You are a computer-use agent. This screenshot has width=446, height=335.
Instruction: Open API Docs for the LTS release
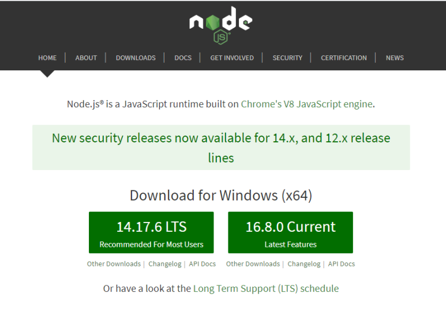tap(203, 264)
